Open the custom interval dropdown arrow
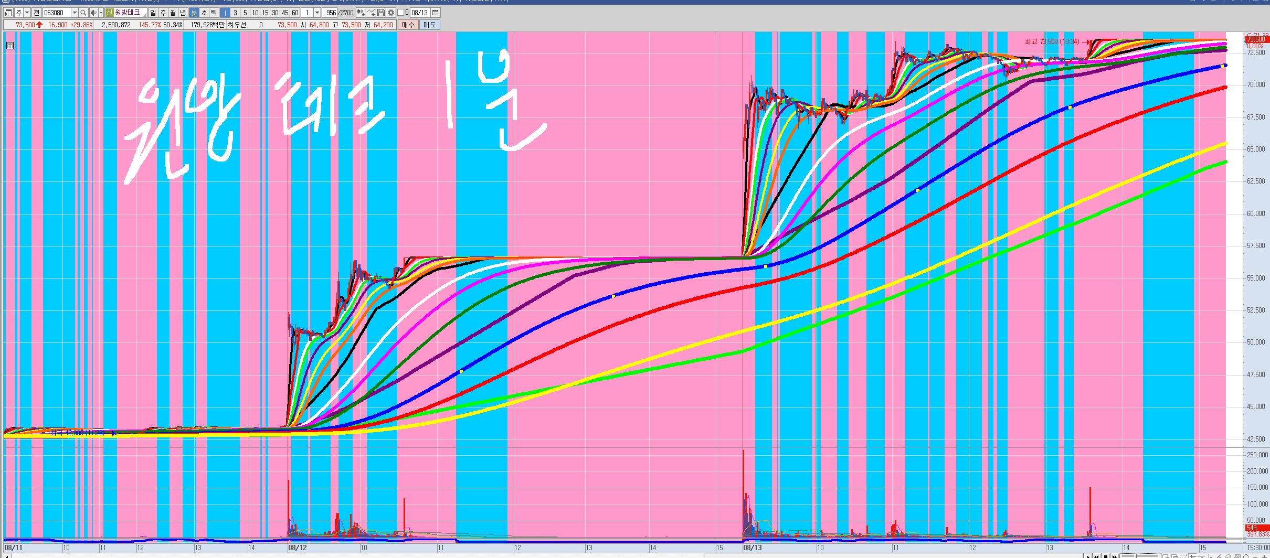Viewport: 1270px width, 558px height. tap(317, 13)
